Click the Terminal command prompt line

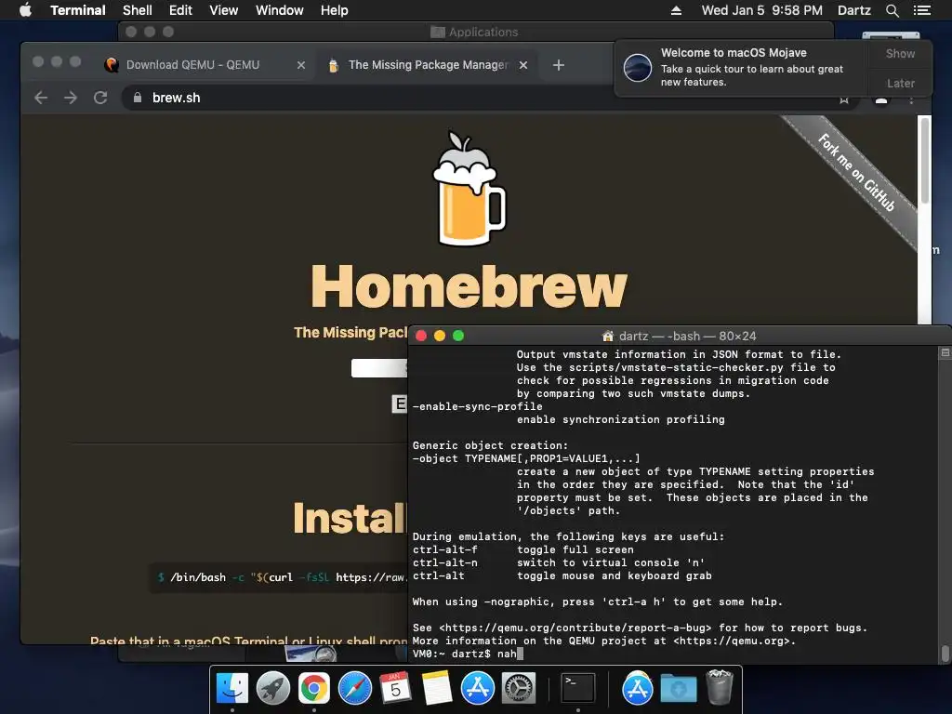point(468,654)
